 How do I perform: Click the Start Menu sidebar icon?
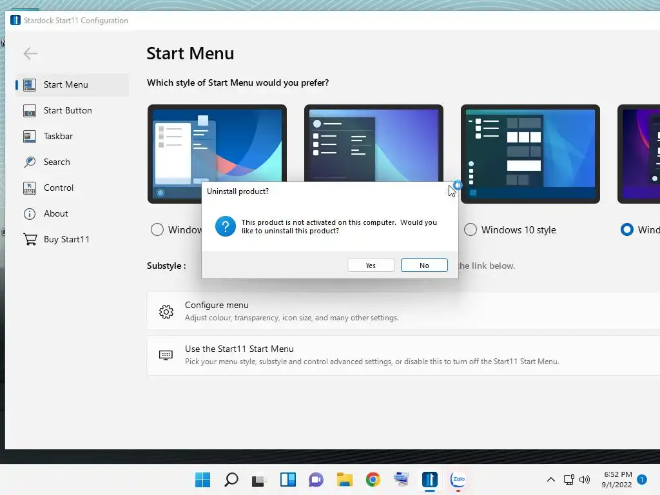pyautogui.click(x=30, y=84)
